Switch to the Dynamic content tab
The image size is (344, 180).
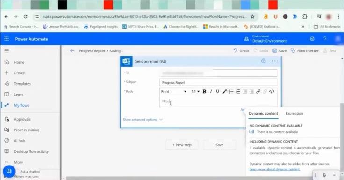point(263,114)
